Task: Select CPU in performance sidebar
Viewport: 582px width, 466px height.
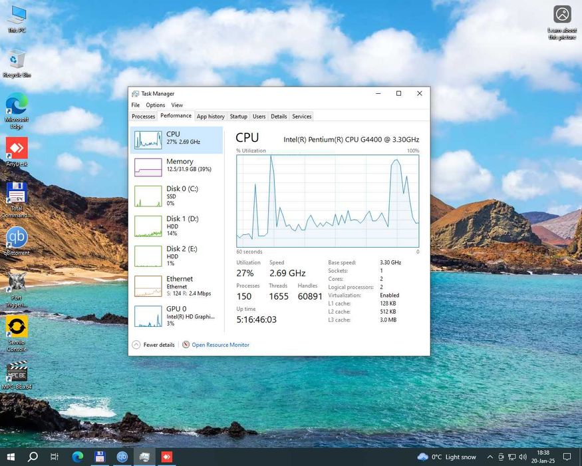Action: (x=177, y=140)
